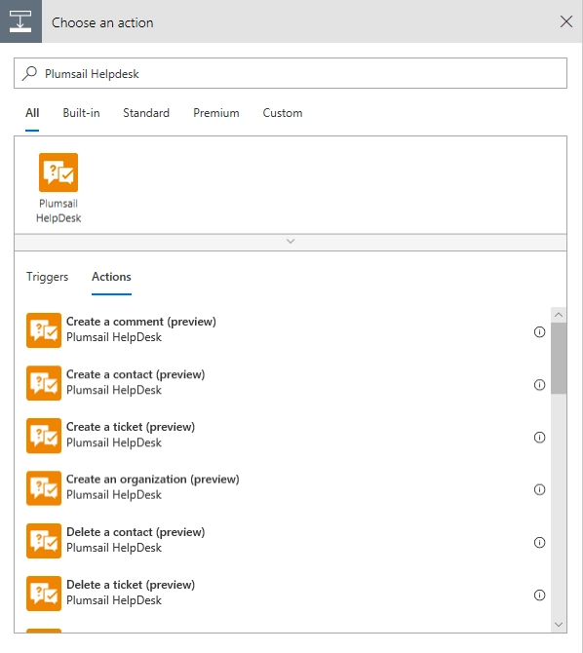Click the Choose an action header icon
Image resolution: width=583 pixels, height=653 pixels.
[x=20, y=21]
